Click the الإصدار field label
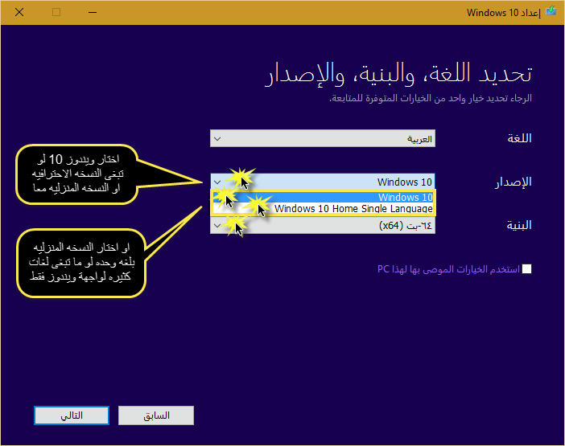The image size is (565, 446). tap(513, 182)
